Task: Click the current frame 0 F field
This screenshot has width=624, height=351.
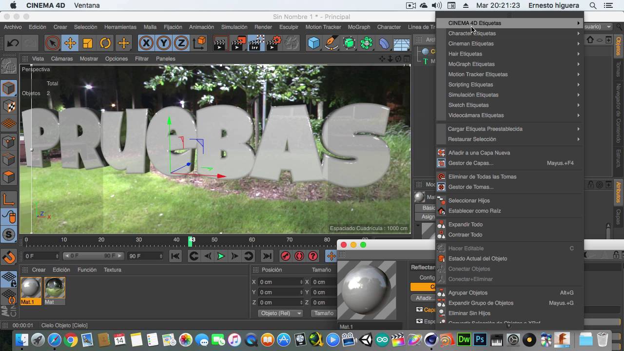Action: pos(41,256)
